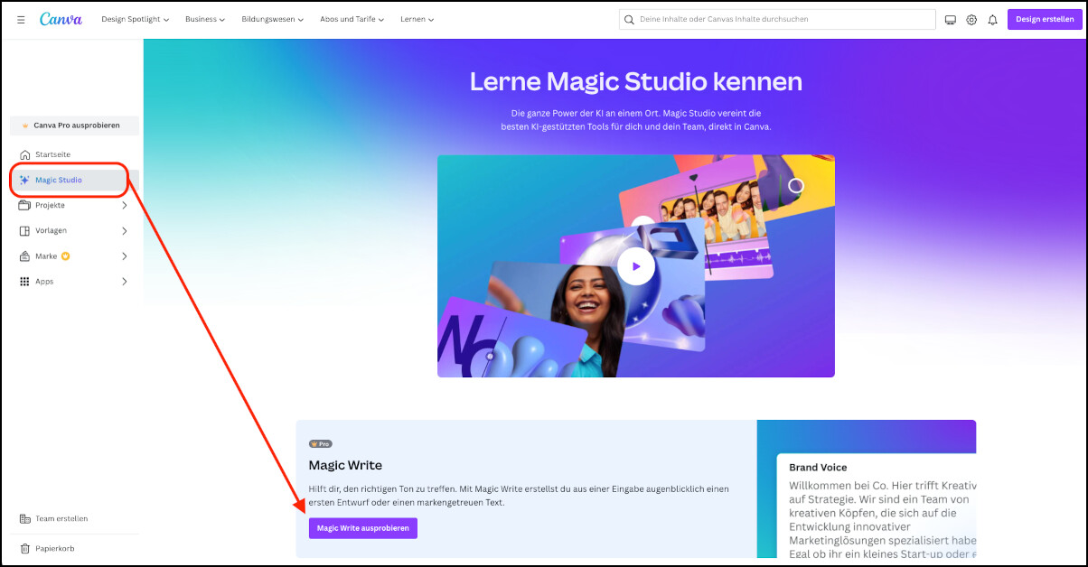Viewport: 1088px width, 567px height.
Task: Expand Marke chevron arrow
Action: 125,256
